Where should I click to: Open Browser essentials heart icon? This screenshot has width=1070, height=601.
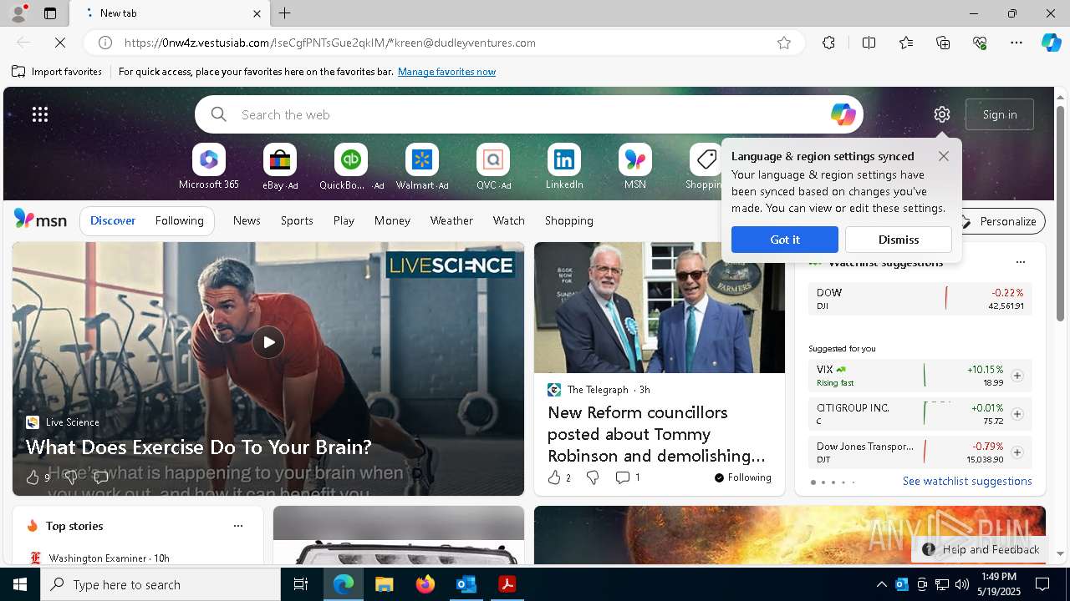[x=980, y=43]
